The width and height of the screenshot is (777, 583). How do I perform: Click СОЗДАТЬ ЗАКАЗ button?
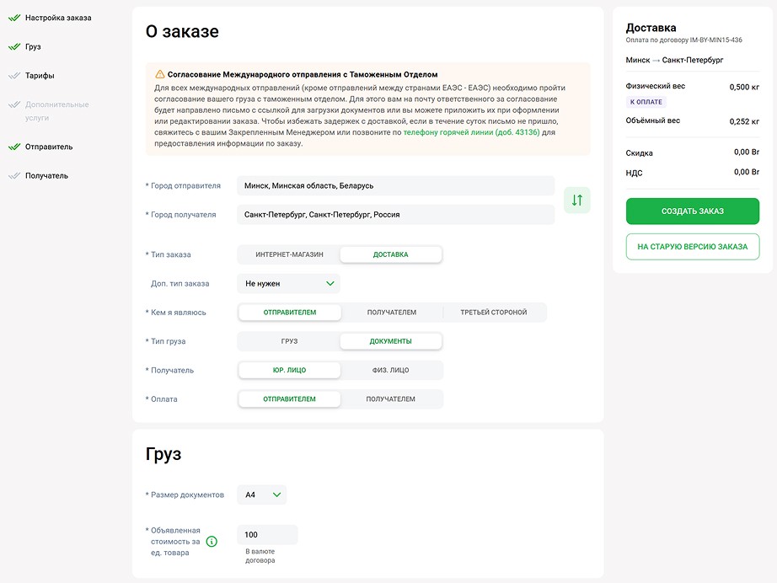[692, 211]
